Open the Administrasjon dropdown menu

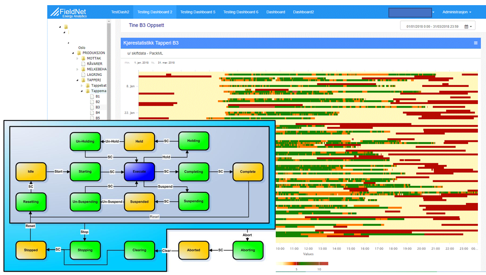point(456,12)
